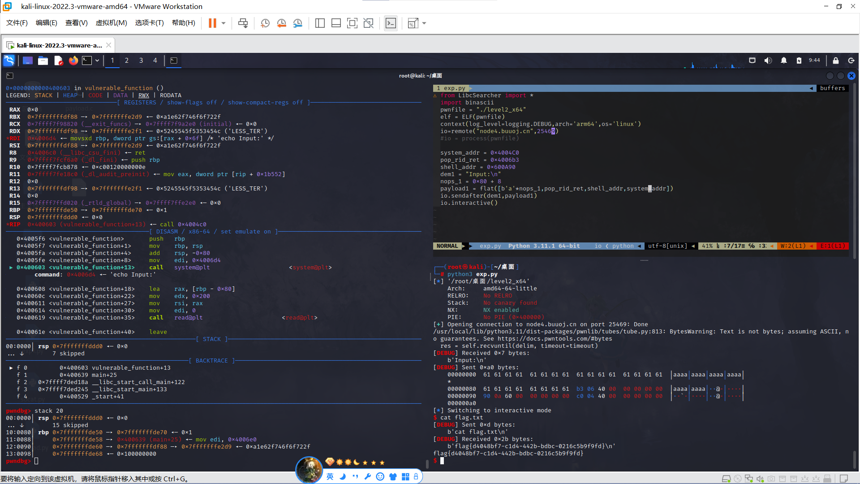The width and height of the screenshot is (860, 484).
Task: Close the terminal window with blue X button
Action: point(851,76)
